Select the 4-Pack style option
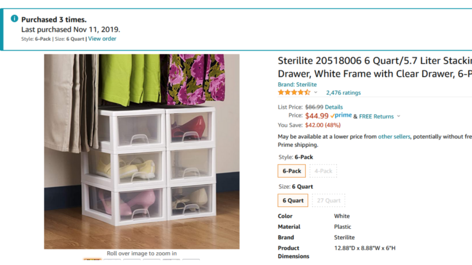 (323, 171)
